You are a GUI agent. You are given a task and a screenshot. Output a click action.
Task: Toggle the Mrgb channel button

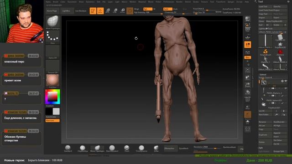(x=136, y=9)
